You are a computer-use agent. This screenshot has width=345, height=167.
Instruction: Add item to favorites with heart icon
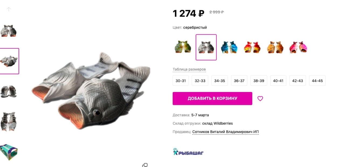260,99
